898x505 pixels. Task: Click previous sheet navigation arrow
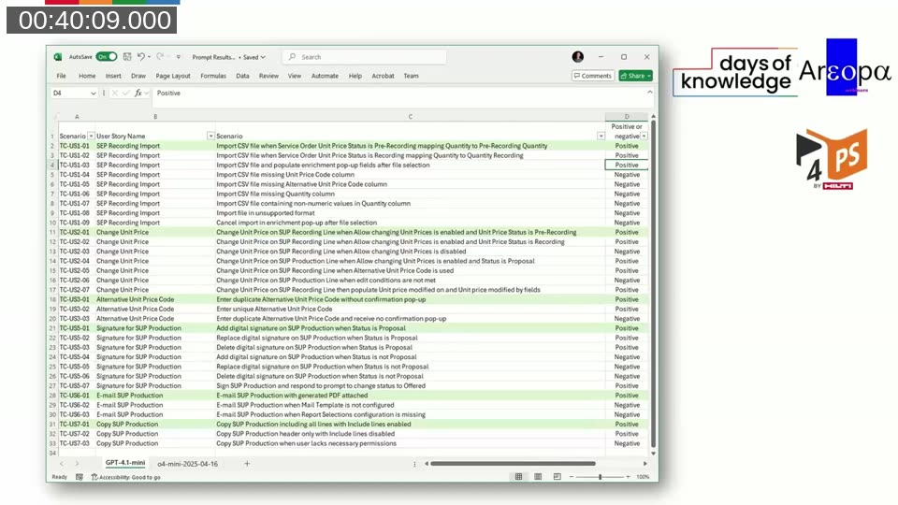tap(62, 464)
